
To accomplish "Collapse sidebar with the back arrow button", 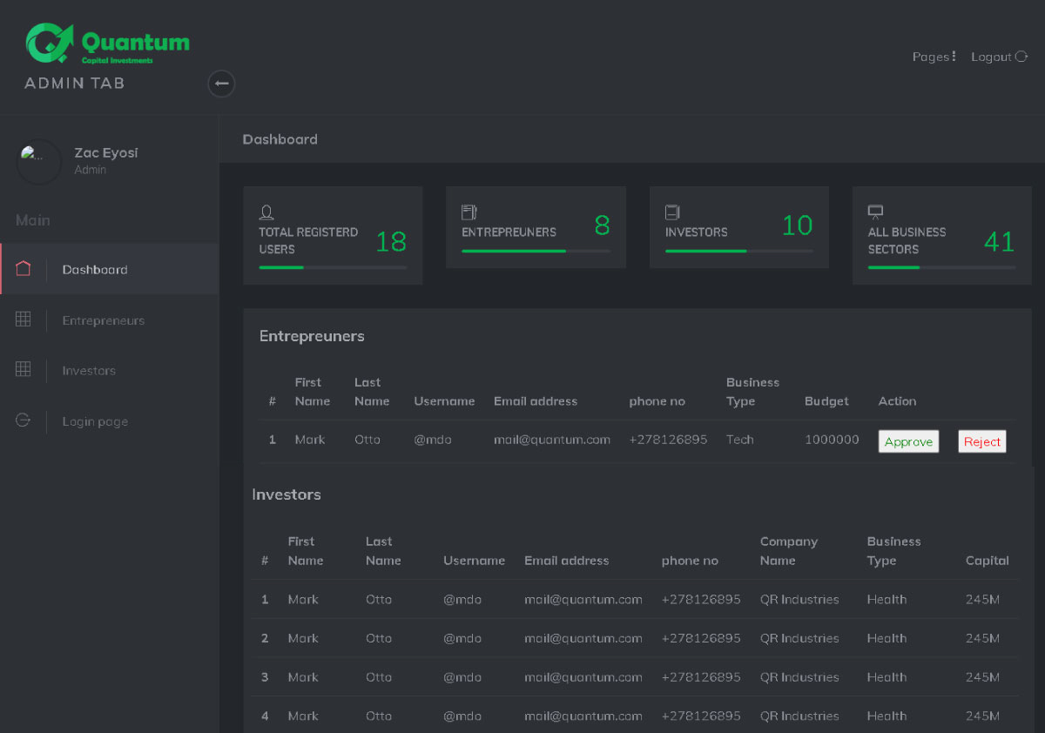I will pyautogui.click(x=221, y=84).
